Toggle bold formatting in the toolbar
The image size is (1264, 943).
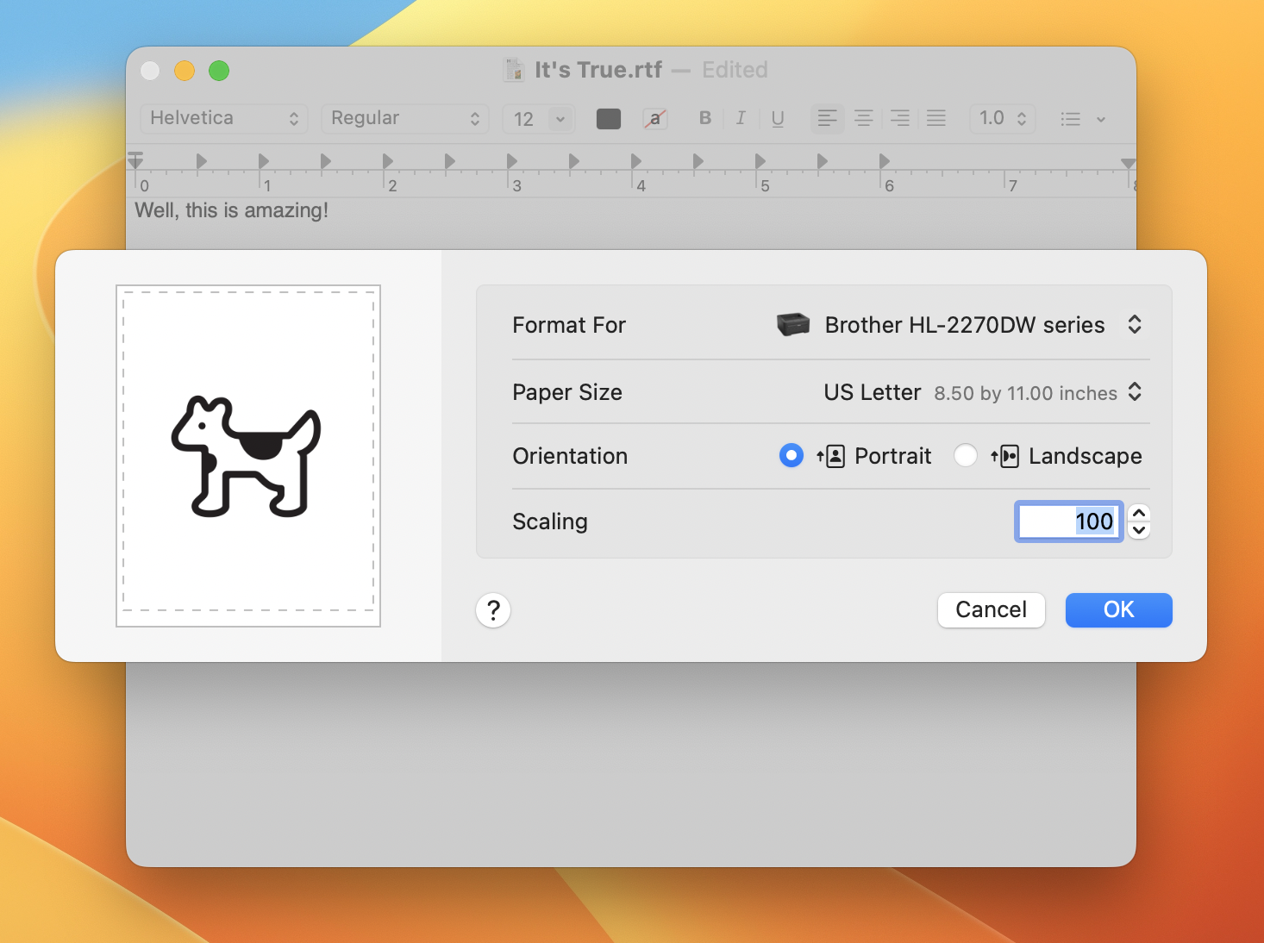(x=704, y=118)
